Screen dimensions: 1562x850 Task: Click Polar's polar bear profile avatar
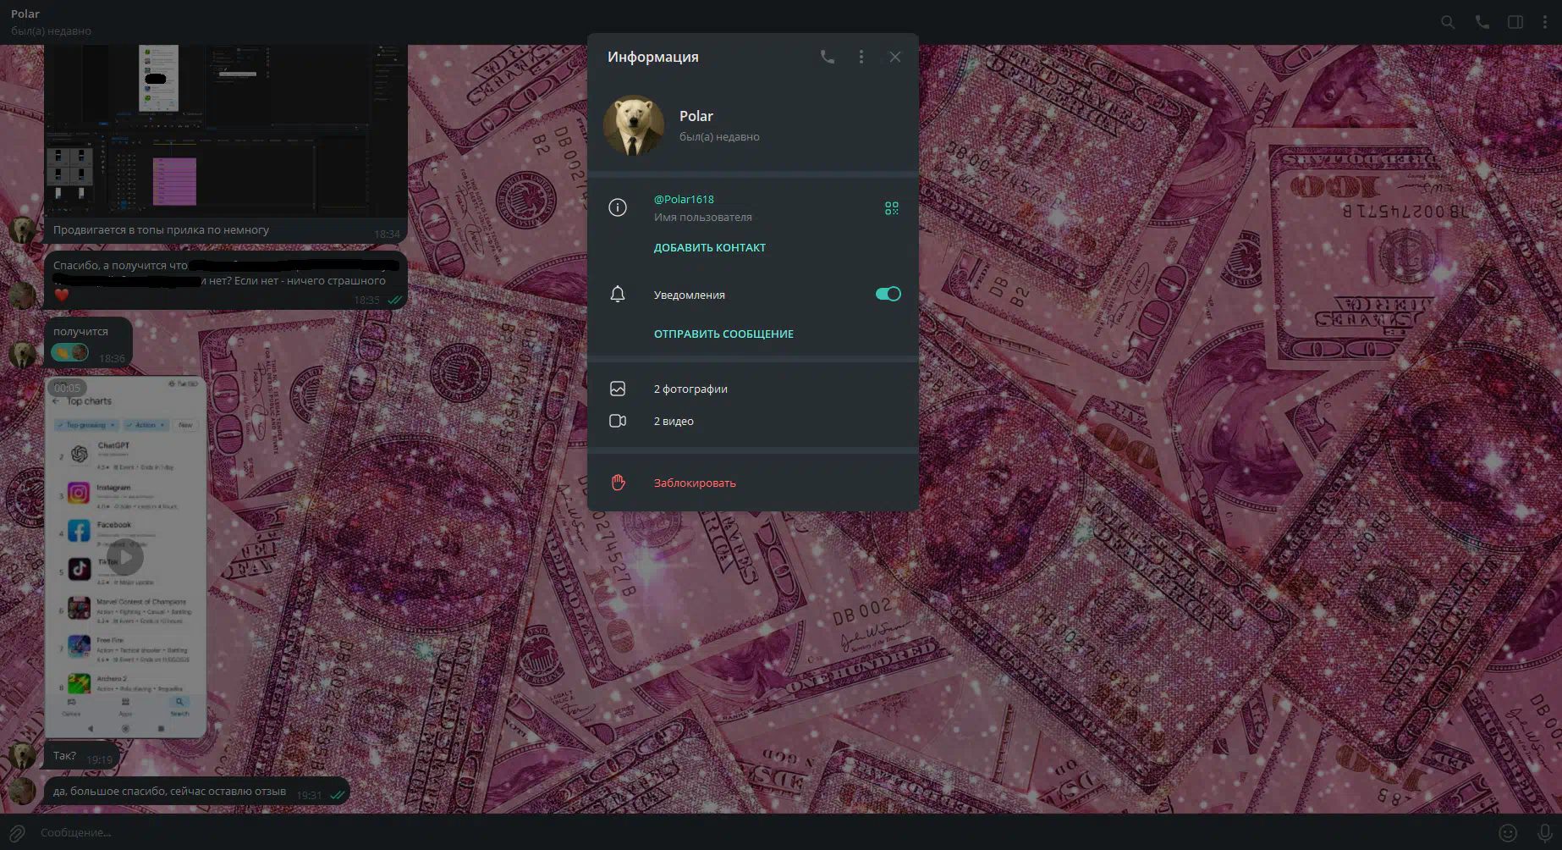pyautogui.click(x=633, y=125)
